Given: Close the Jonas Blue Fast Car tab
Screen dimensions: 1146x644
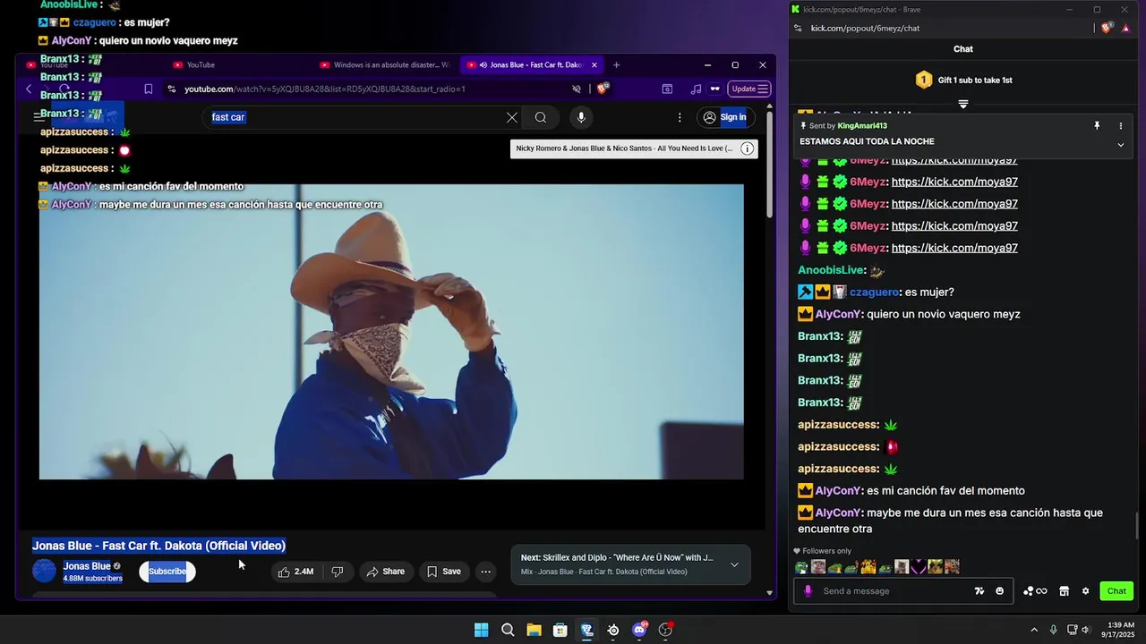Looking at the screenshot, I should [594, 64].
